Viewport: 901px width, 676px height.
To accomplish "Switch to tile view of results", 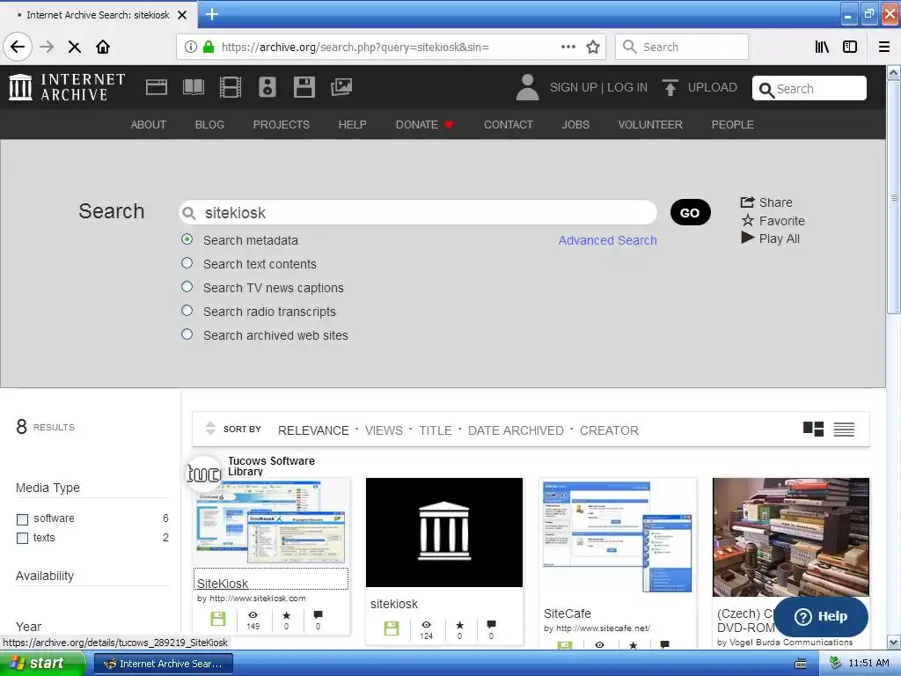I will pyautogui.click(x=813, y=429).
